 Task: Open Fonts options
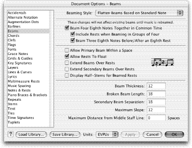pyautogui.click(x=28, y=49)
